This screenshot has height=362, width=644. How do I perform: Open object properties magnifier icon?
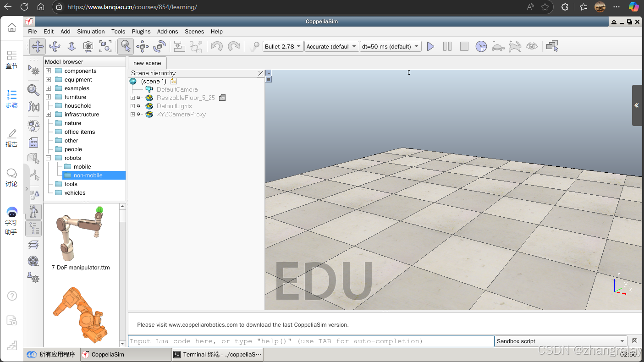[x=33, y=89]
